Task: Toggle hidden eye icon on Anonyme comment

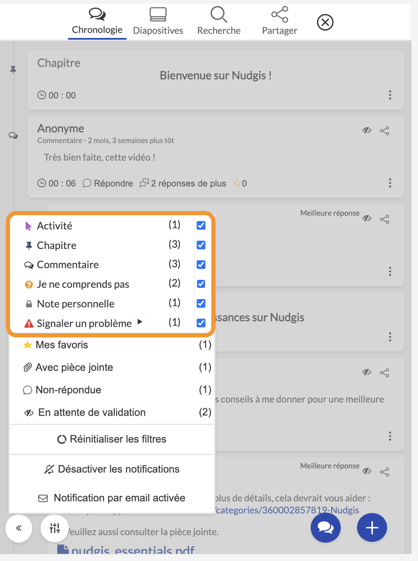Action: (x=367, y=131)
